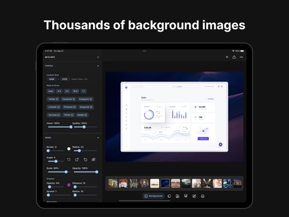The image size is (289, 217).
Task: Open the Snapchat size presets dropdown
Action: [x=86, y=107]
